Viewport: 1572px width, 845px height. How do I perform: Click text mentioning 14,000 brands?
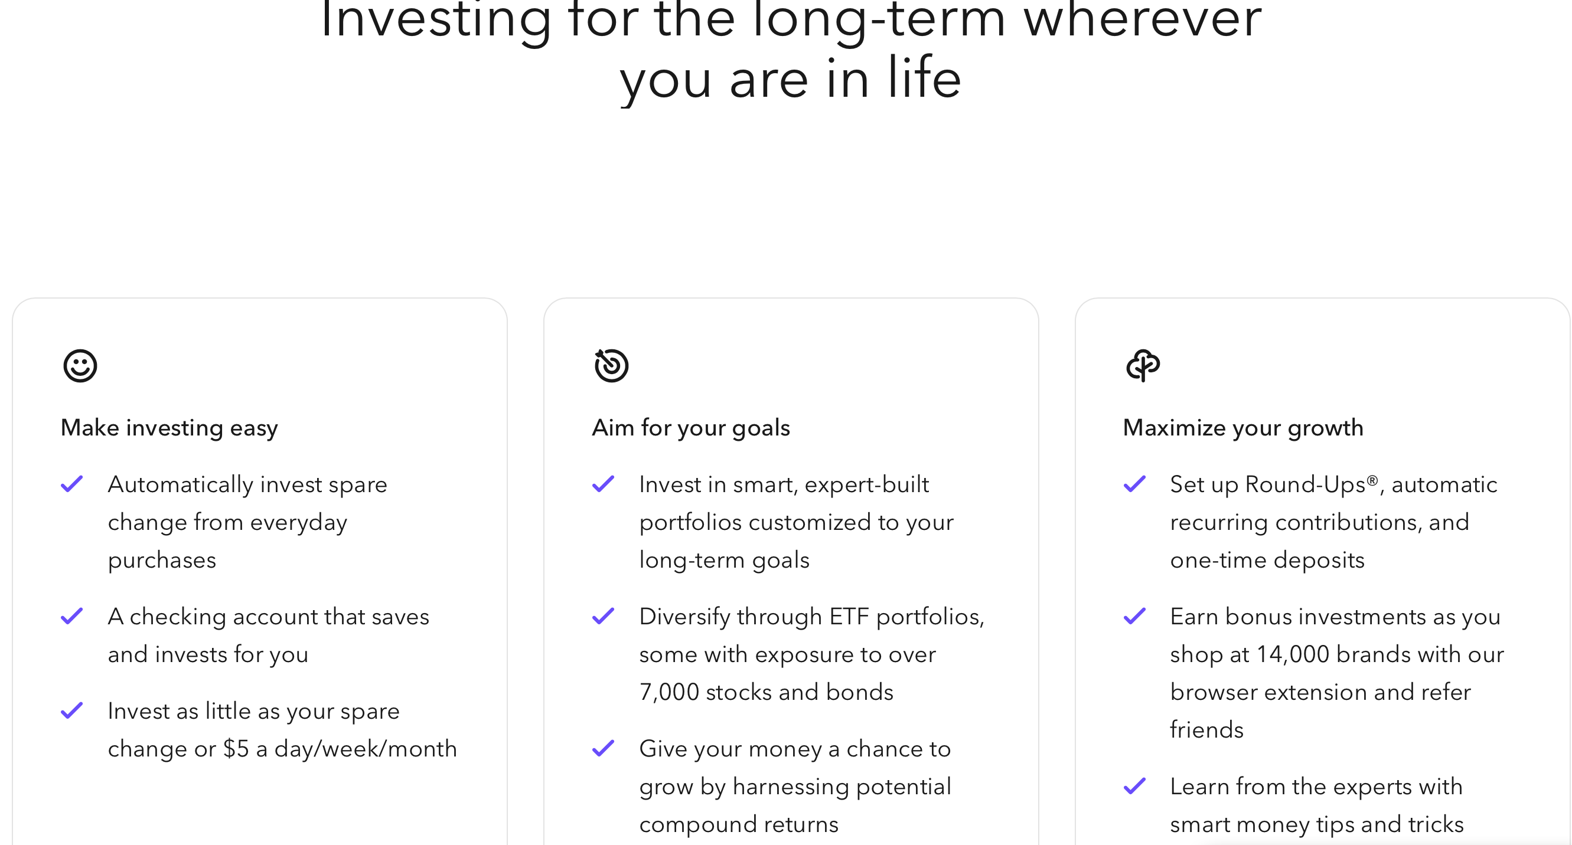tap(1337, 673)
